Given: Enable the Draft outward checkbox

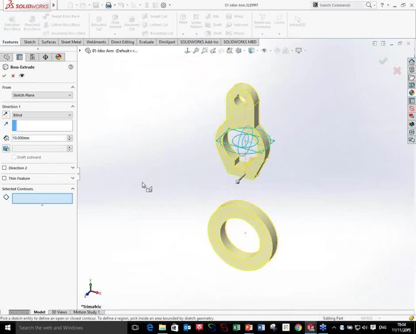Looking at the screenshot, I should pos(15,157).
